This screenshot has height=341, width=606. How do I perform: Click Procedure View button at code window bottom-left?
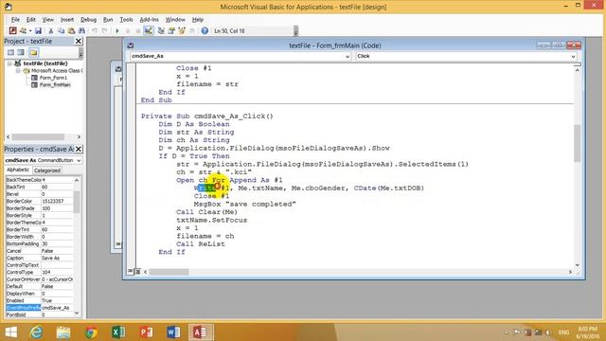pos(131,272)
